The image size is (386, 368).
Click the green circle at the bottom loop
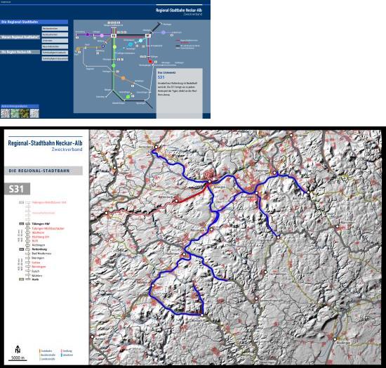pos(128,97)
